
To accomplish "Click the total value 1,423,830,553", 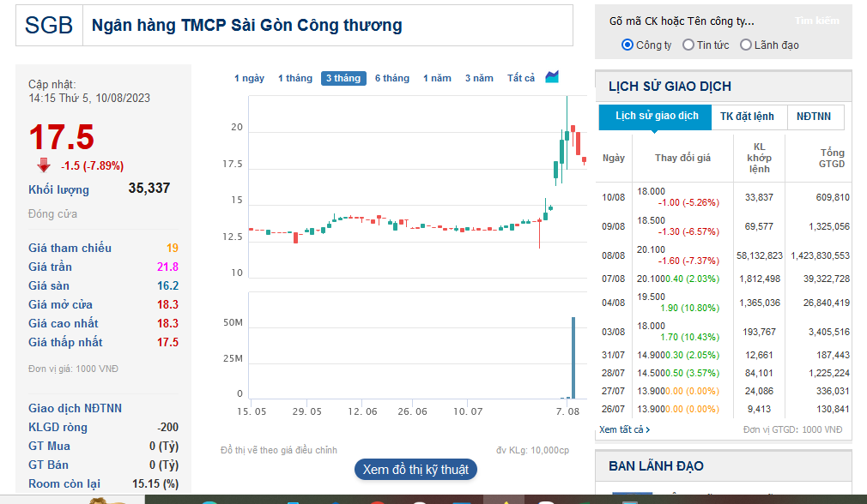I will [x=820, y=255].
